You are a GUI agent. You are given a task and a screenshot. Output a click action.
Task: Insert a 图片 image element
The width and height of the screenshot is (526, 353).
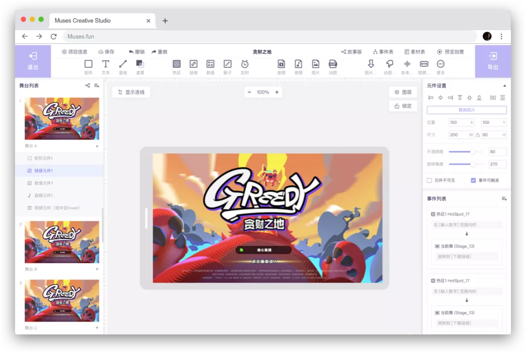316,64
